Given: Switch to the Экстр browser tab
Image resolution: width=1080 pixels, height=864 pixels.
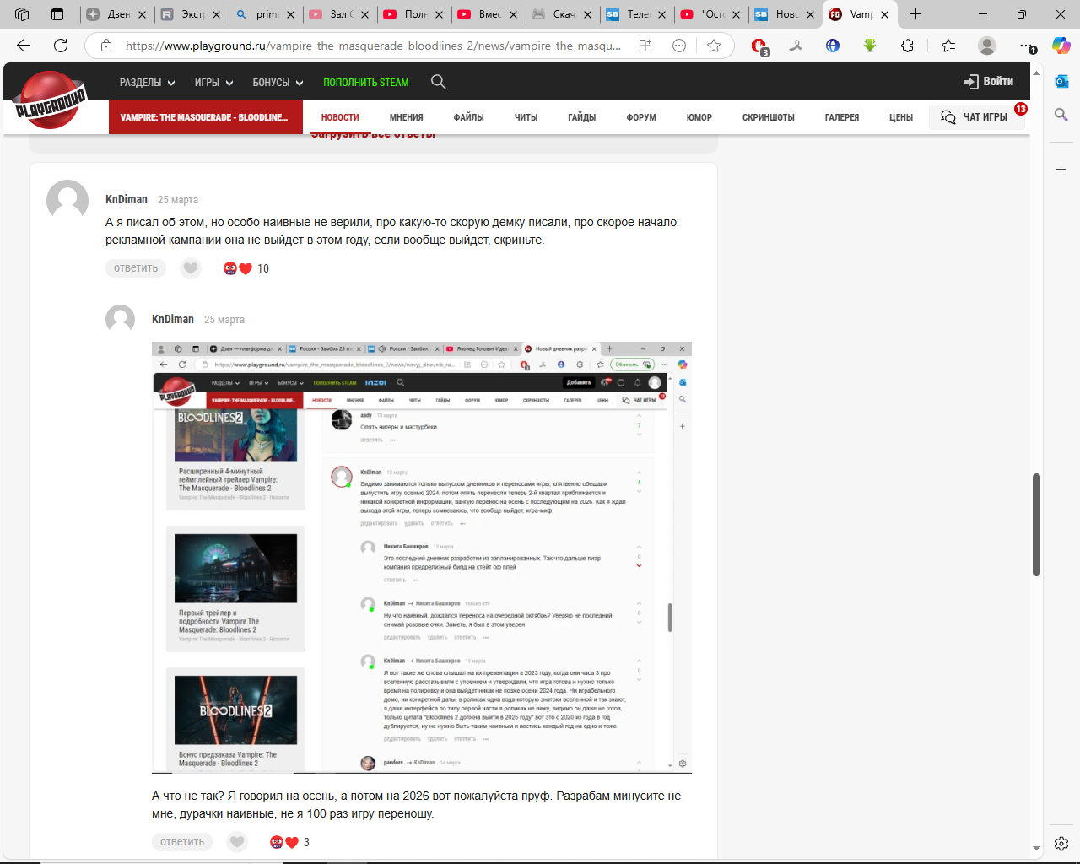Looking at the screenshot, I should (191, 14).
